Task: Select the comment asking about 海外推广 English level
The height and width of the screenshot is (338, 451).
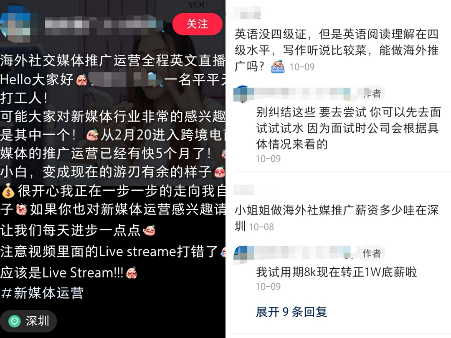Action: [x=336, y=50]
